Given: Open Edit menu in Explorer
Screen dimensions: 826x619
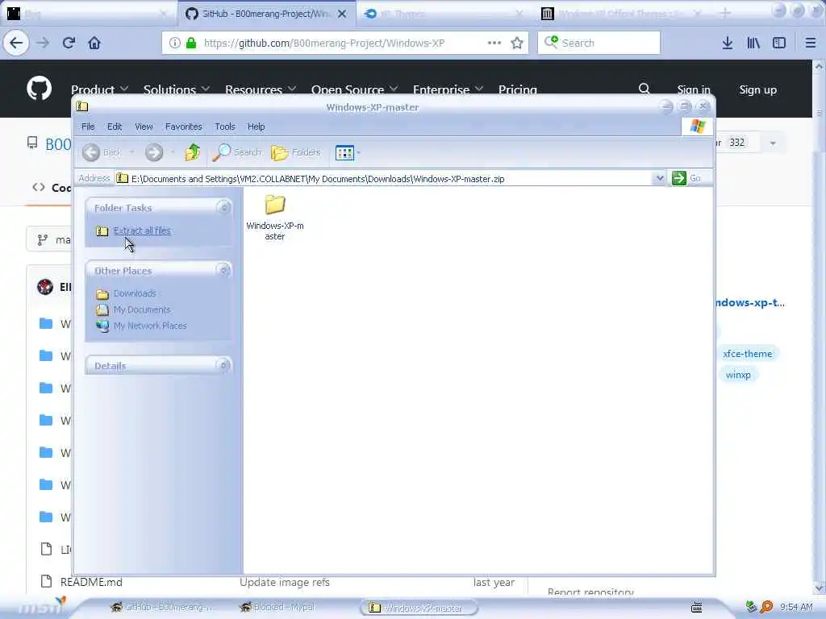Looking at the screenshot, I should pyautogui.click(x=115, y=127).
